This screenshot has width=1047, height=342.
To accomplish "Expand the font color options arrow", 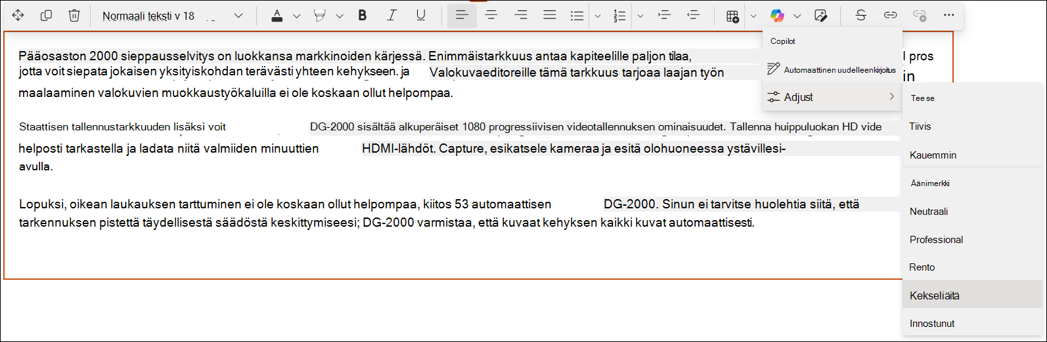I will (296, 16).
